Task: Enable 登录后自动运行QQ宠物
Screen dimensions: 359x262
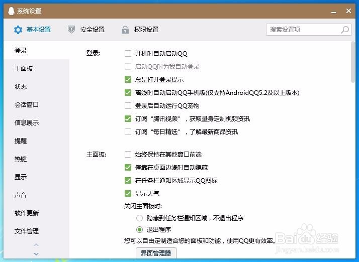Action: click(x=128, y=105)
